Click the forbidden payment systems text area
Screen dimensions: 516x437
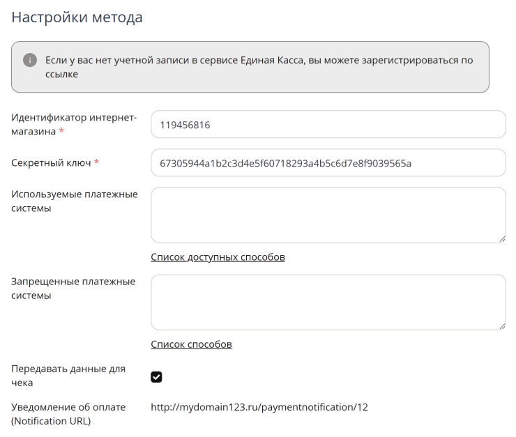[x=328, y=302]
